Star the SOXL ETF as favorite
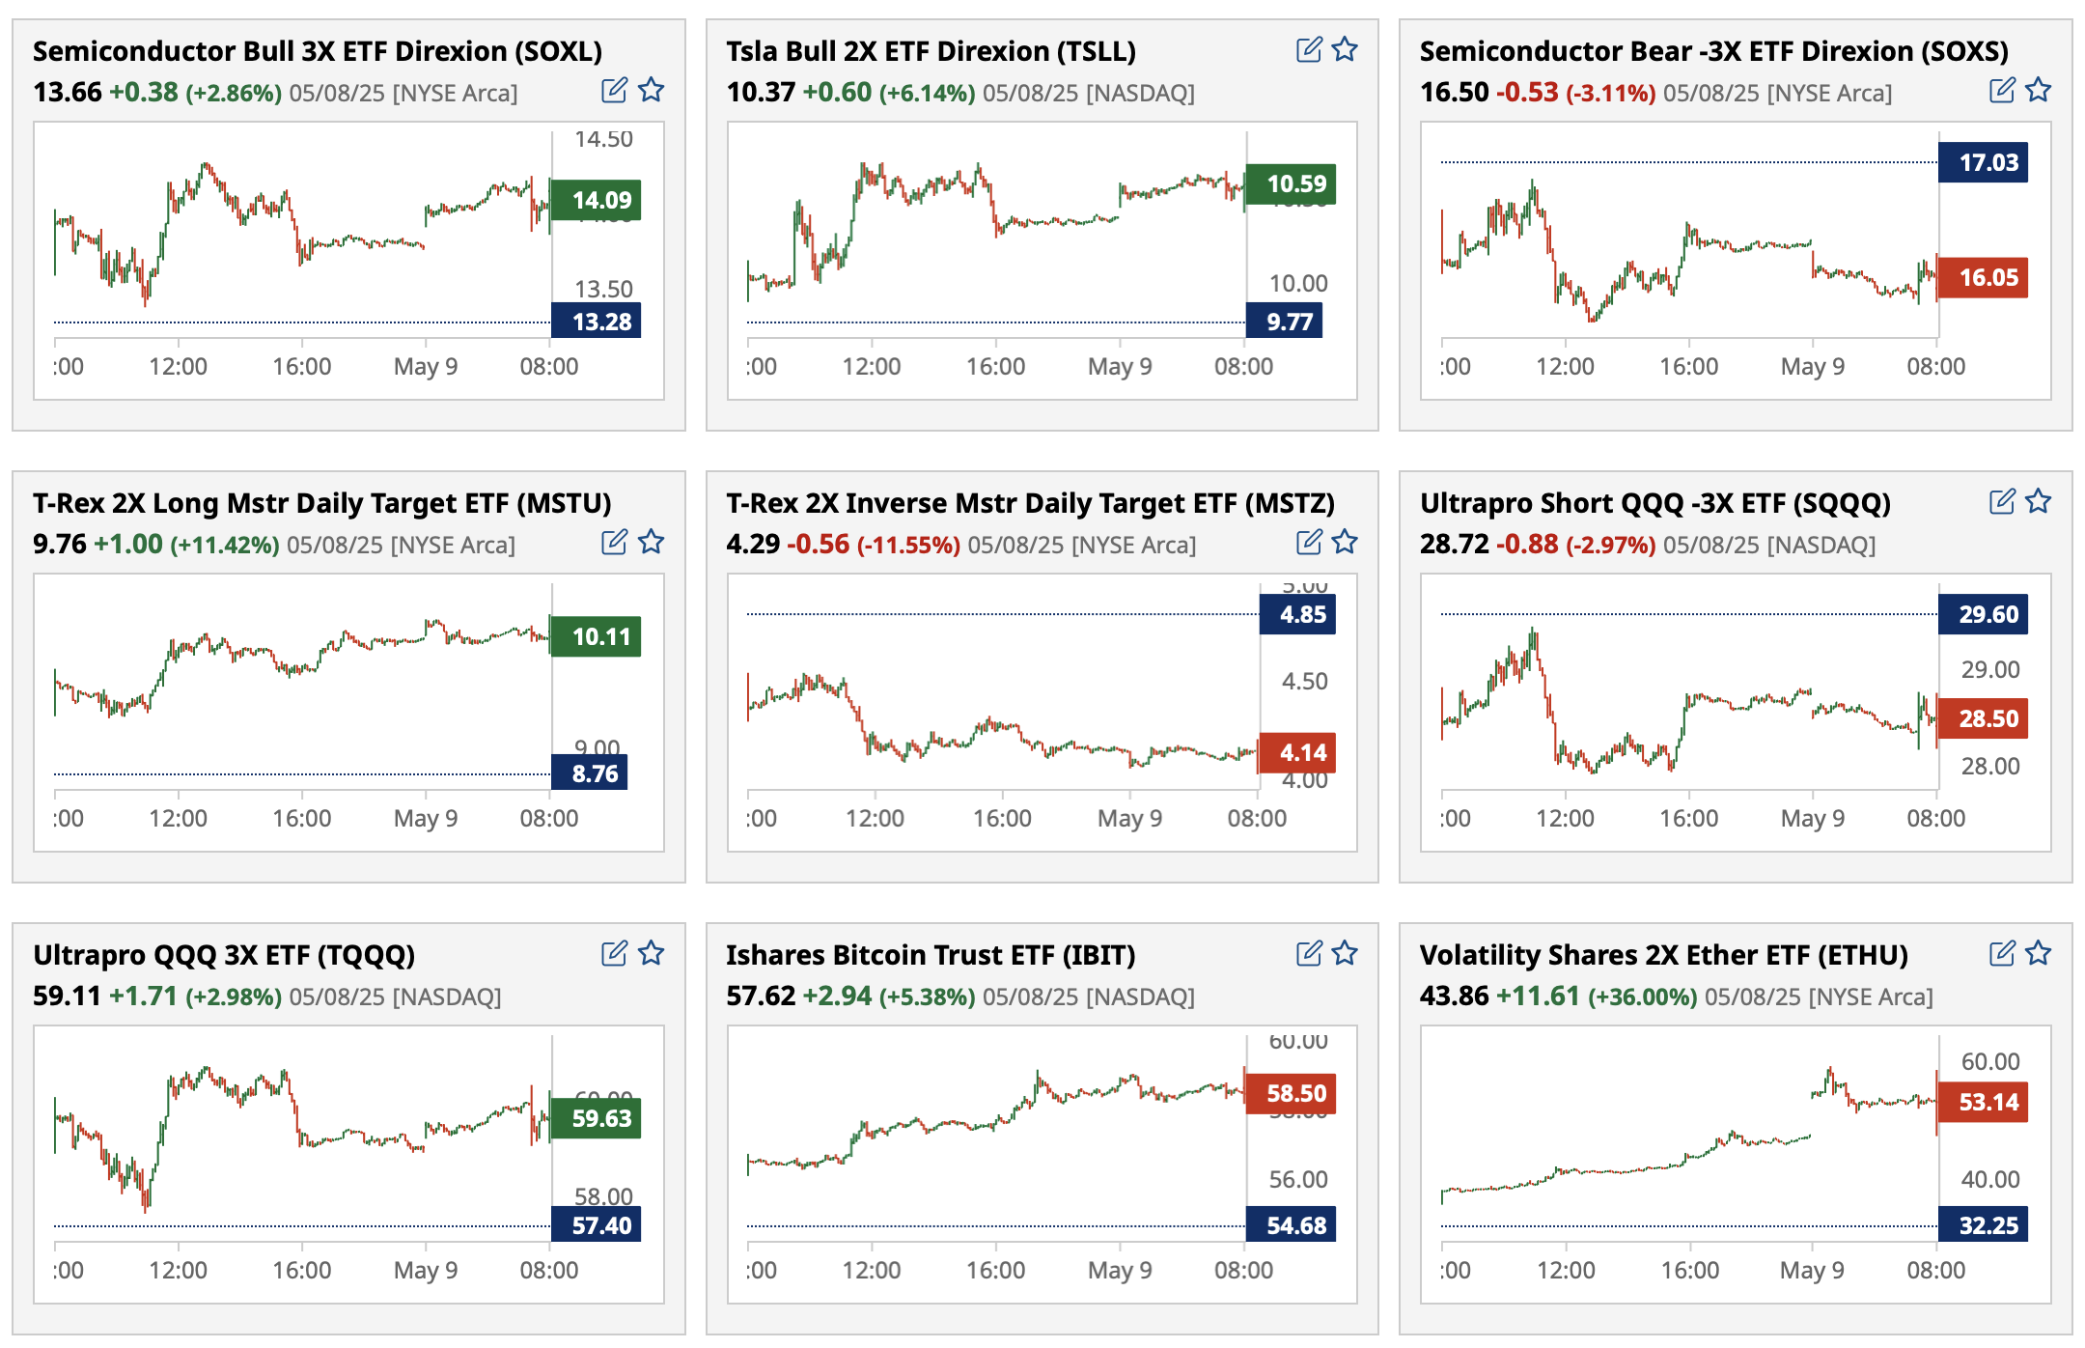 click(x=652, y=91)
